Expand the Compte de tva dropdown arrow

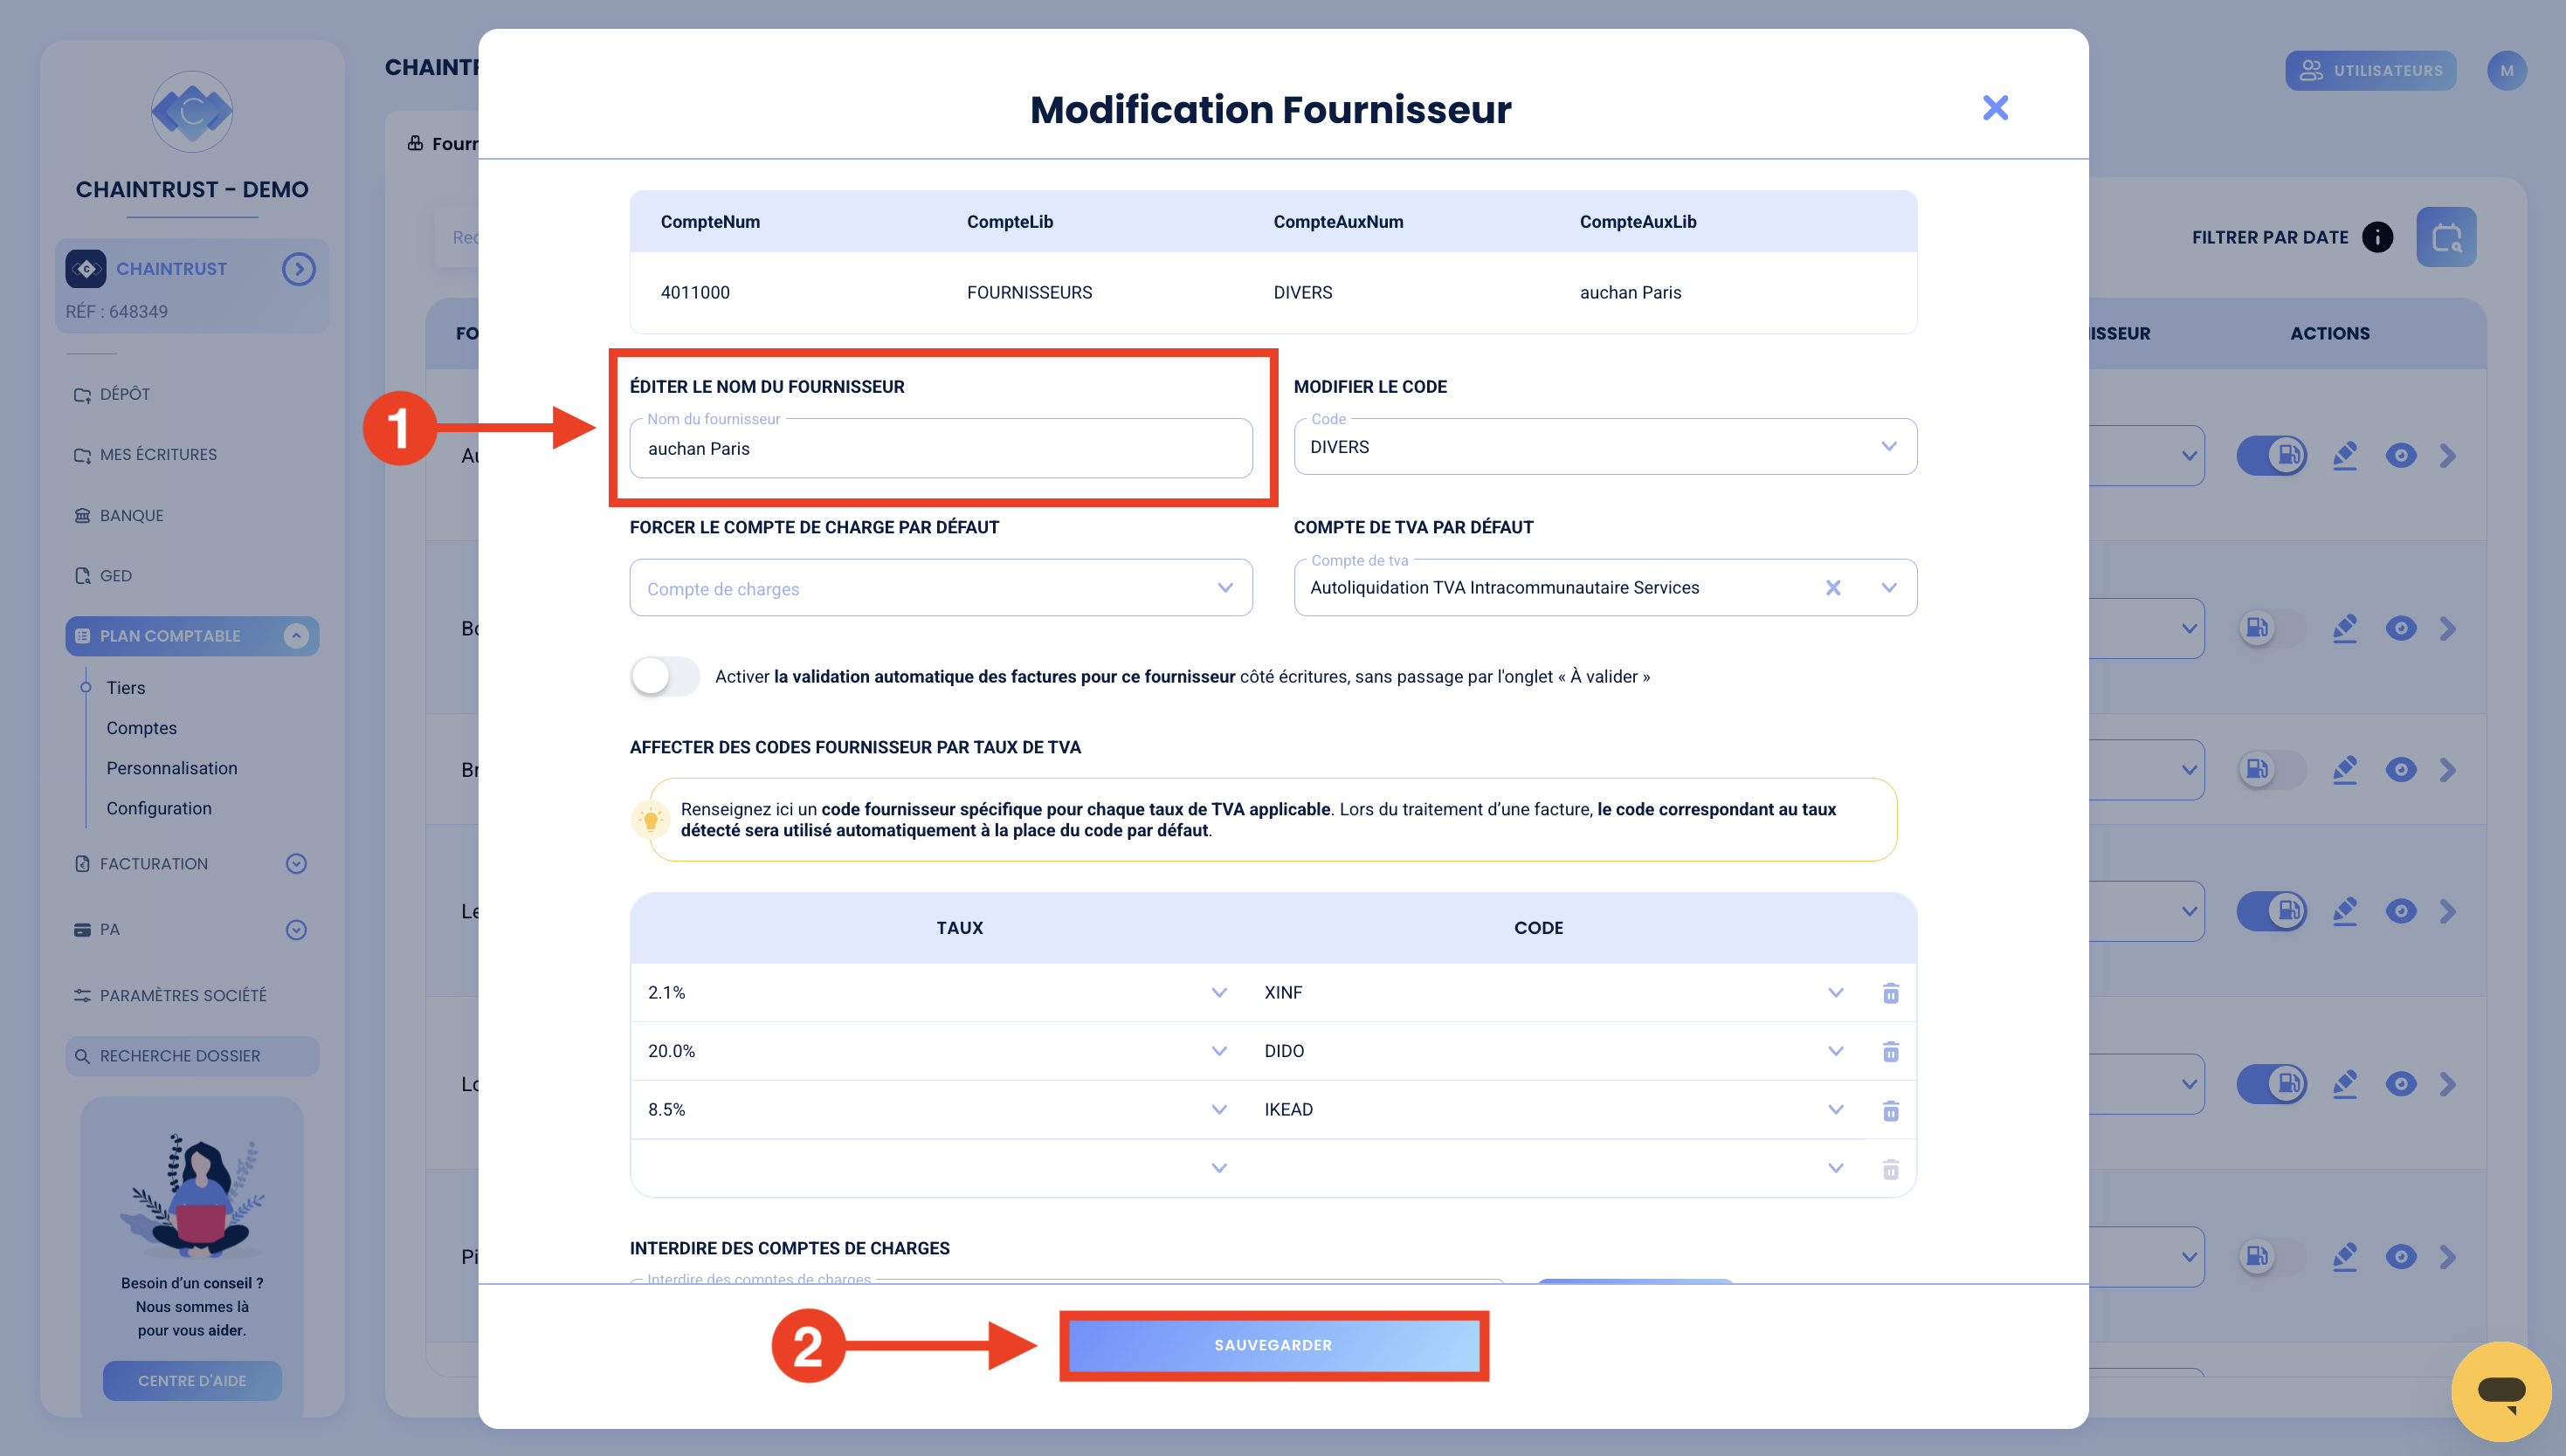coord(1889,588)
